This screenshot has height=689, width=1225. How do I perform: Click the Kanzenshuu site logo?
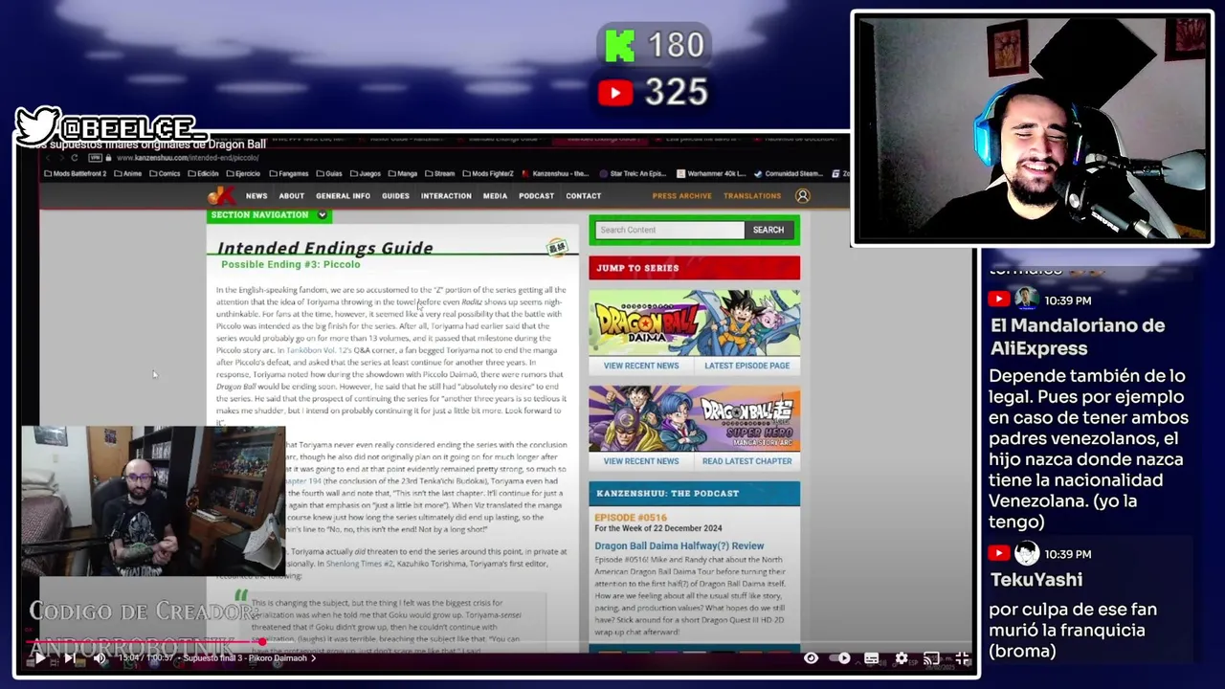(x=221, y=195)
